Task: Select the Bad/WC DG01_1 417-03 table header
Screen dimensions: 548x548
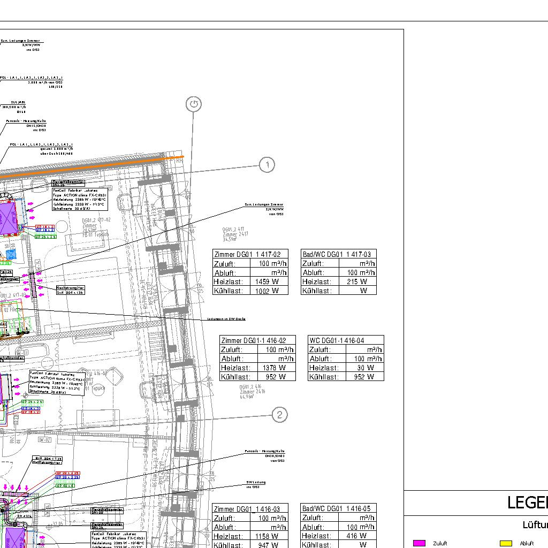Action: pyautogui.click(x=339, y=254)
